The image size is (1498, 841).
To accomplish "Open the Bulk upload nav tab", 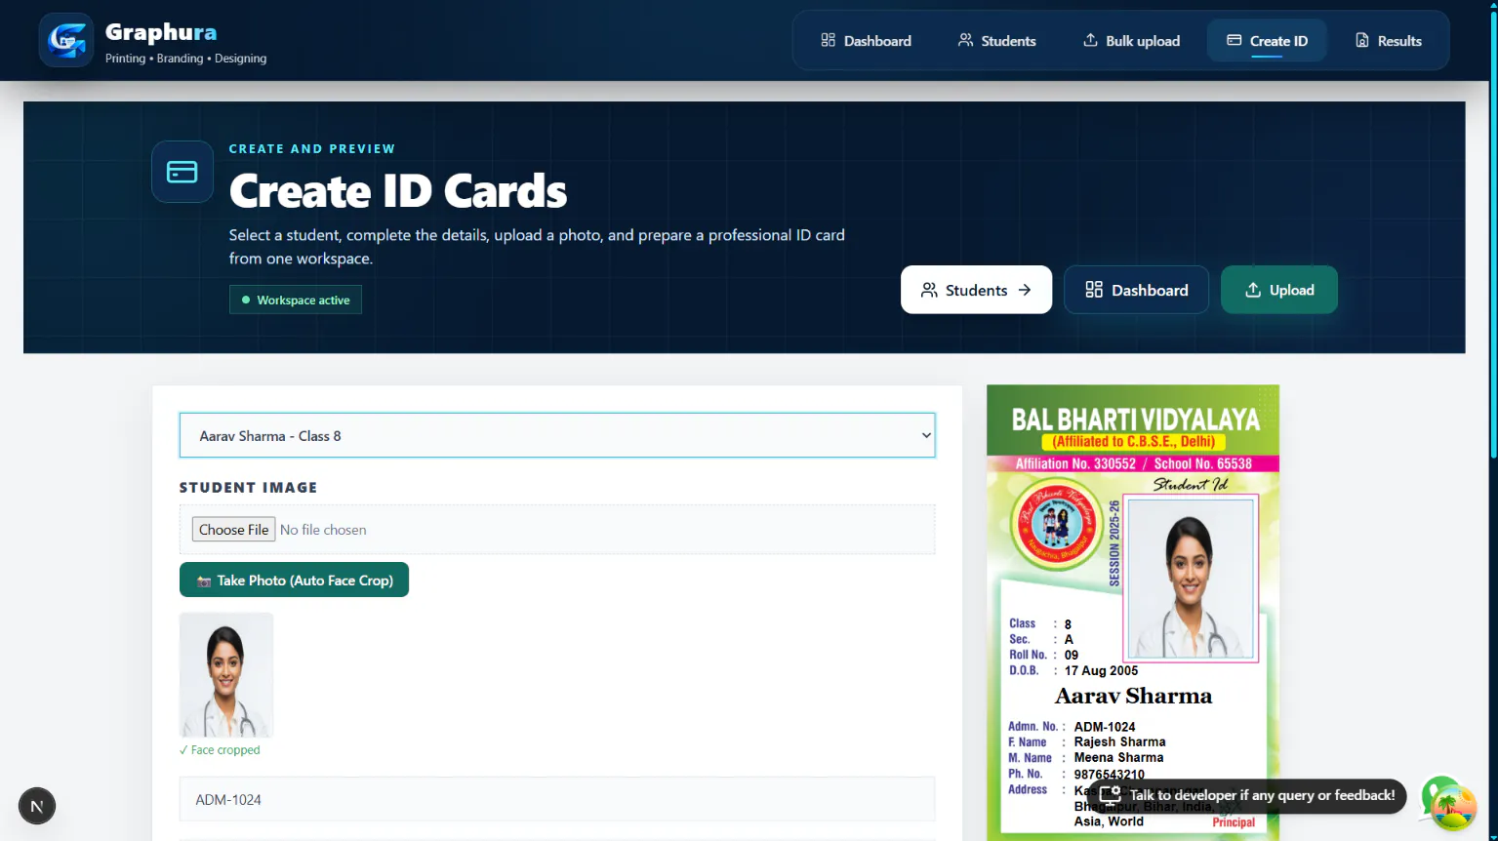I will coord(1131,41).
